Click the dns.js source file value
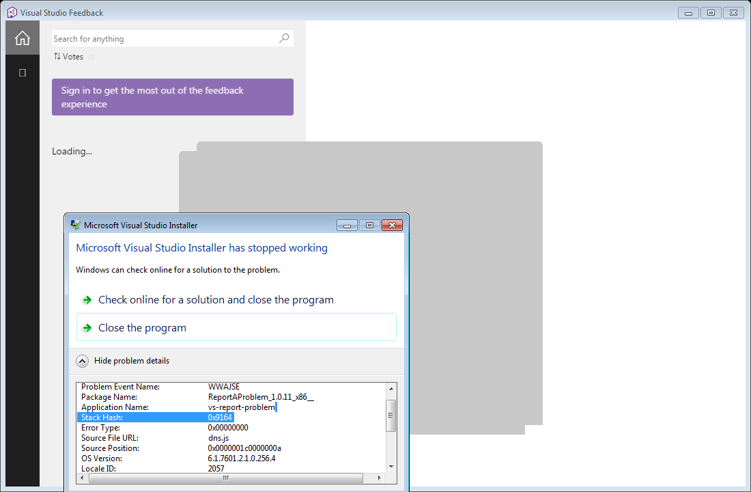The height and width of the screenshot is (492, 751). pos(218,438)
